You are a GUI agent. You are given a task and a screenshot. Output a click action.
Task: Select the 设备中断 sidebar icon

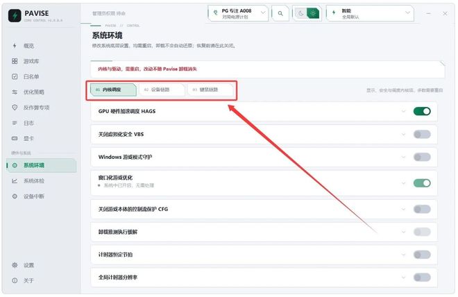[x=15, y=196]
